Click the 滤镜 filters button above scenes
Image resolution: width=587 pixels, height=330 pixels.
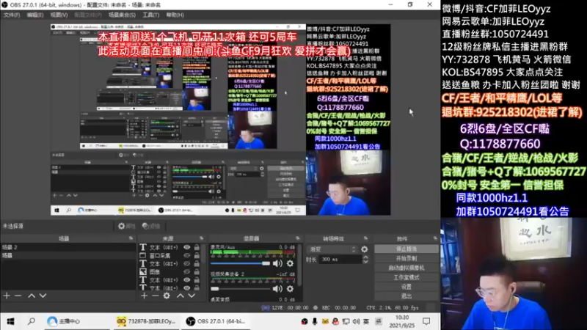click(151, 226)
